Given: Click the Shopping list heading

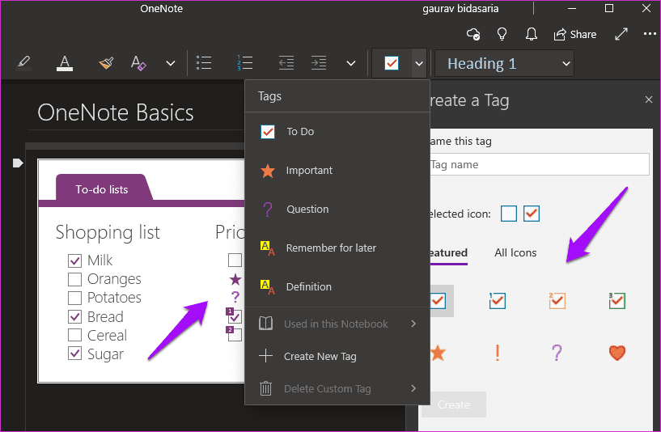Looking at the screenshot, I should tap(108, 233).
